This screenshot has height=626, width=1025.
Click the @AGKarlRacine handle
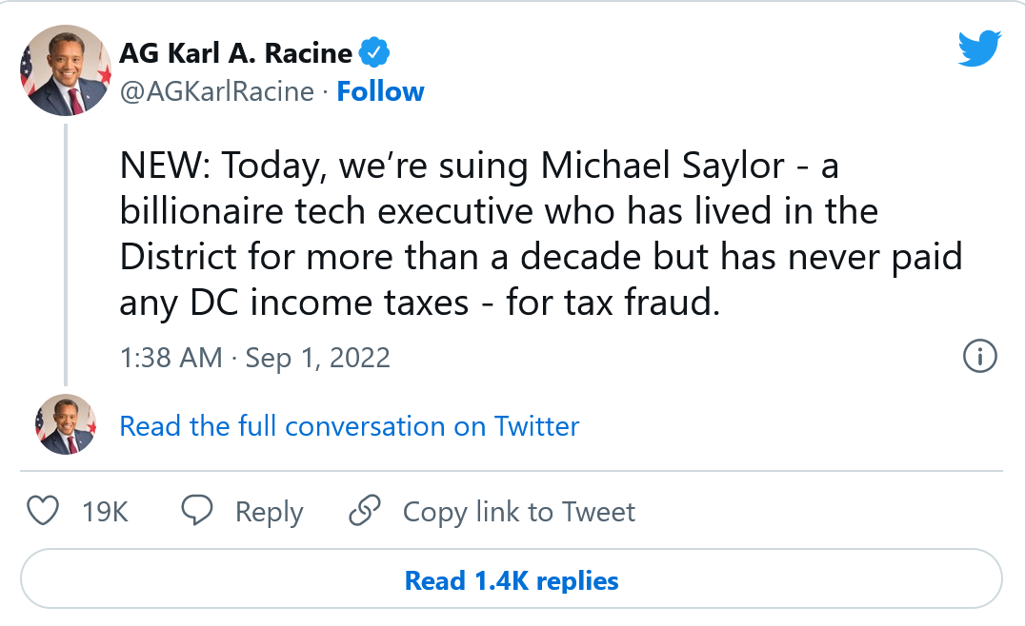[x=216, y=91]
